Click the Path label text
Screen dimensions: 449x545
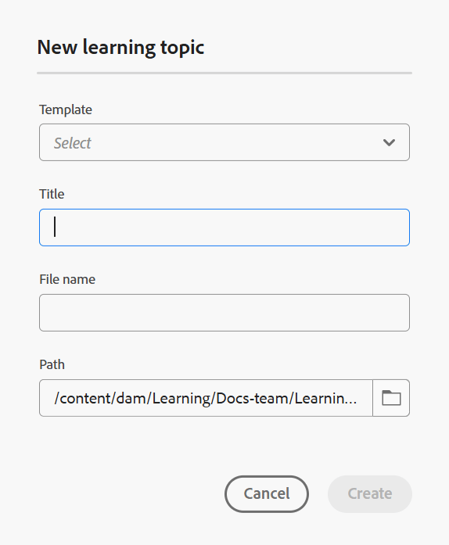point(52,364)
